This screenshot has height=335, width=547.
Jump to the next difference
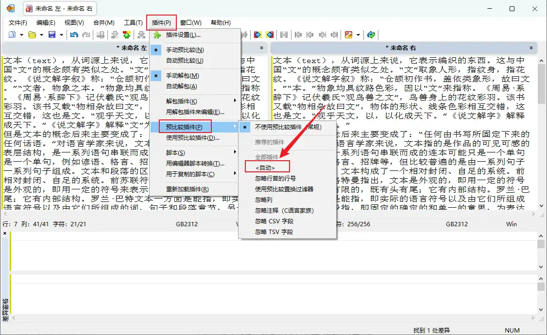322,34
